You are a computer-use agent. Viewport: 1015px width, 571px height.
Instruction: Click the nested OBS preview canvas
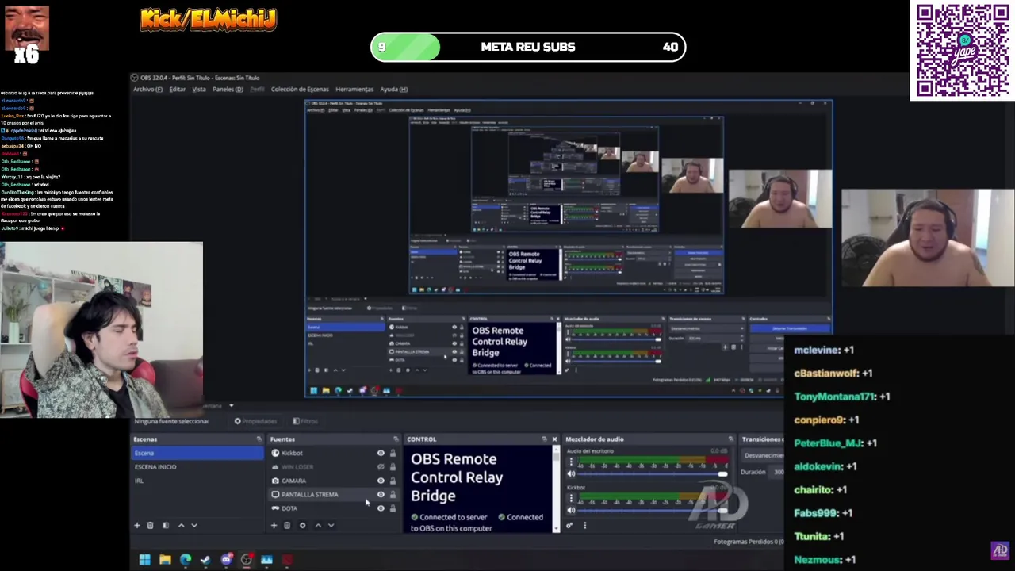click(x=569, y=248)
